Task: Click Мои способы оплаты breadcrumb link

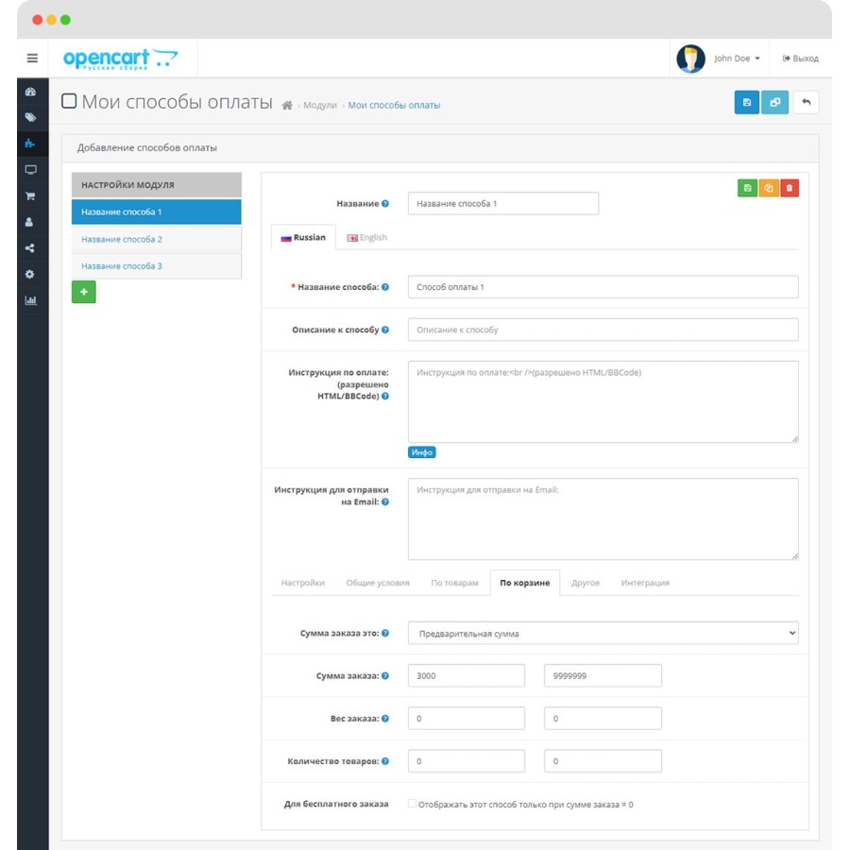Action: click(x=394, y=105)
